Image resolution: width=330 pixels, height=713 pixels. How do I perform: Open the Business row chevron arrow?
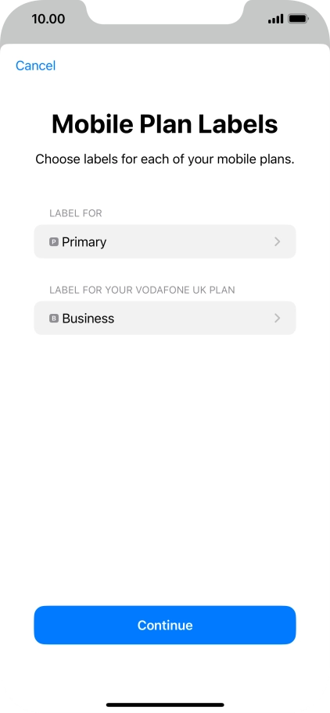[277, 319]
